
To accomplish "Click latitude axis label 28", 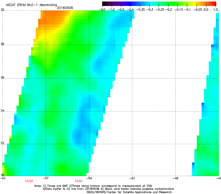I will [x=2, y=44].
